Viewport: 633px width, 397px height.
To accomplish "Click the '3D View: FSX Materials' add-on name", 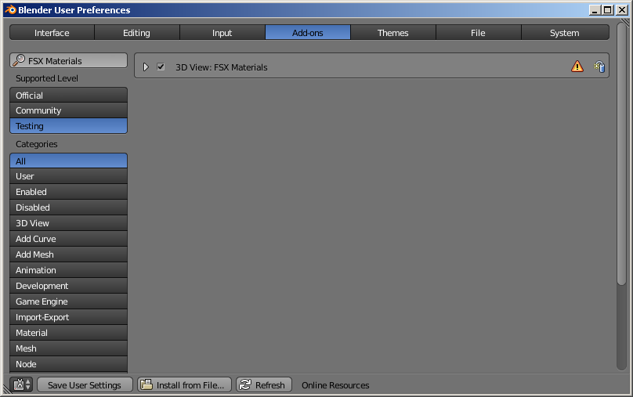I will coord(221,67).
